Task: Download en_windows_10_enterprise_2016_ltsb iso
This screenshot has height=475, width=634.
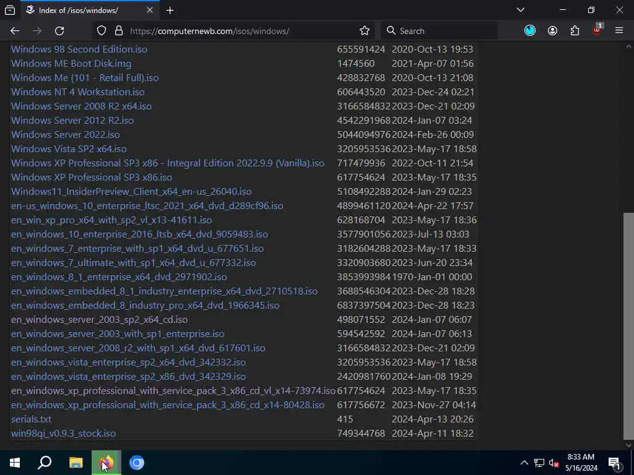Action: tap(139, 234)
